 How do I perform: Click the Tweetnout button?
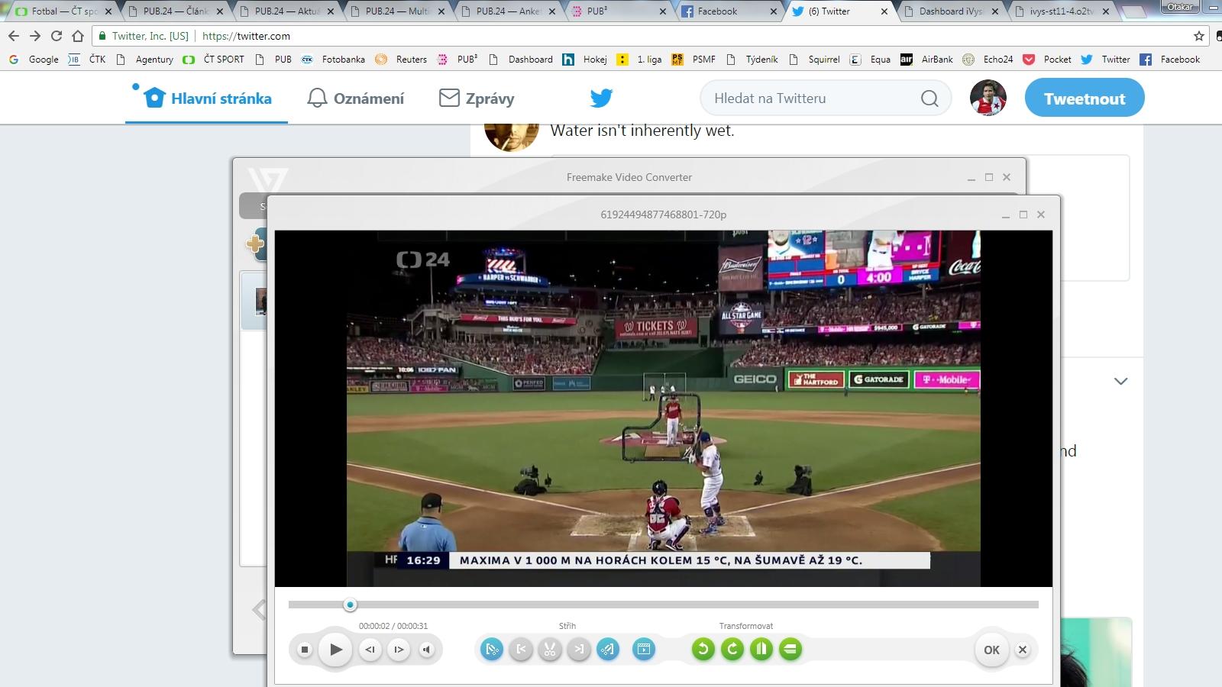1084,98
